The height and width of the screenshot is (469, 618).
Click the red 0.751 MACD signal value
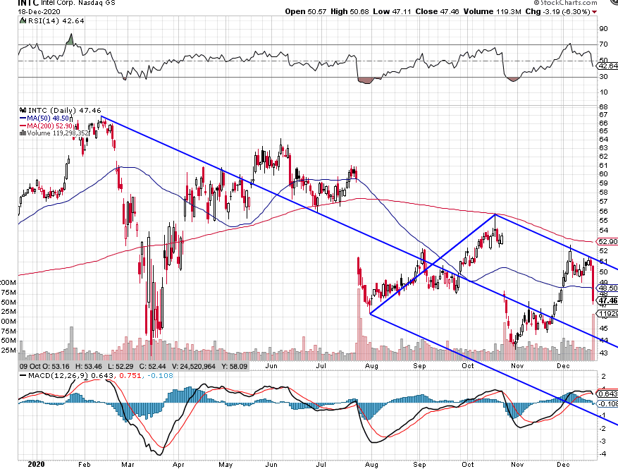130,375
